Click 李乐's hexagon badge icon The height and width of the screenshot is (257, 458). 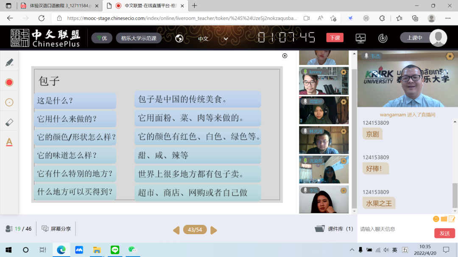pos(343,191)
